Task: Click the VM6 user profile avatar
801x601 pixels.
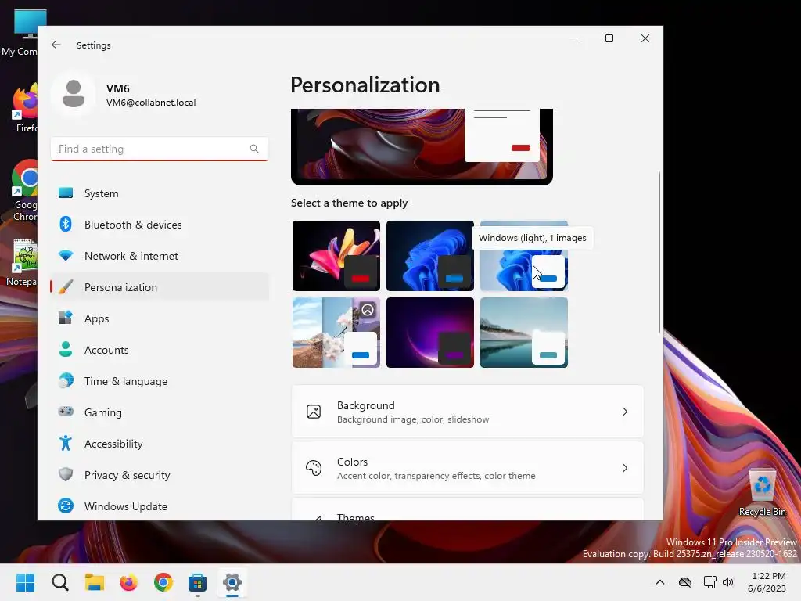Action: point(74,94)
